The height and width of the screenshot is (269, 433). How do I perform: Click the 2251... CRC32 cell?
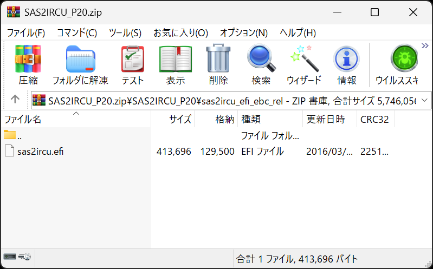pos(374,152)
